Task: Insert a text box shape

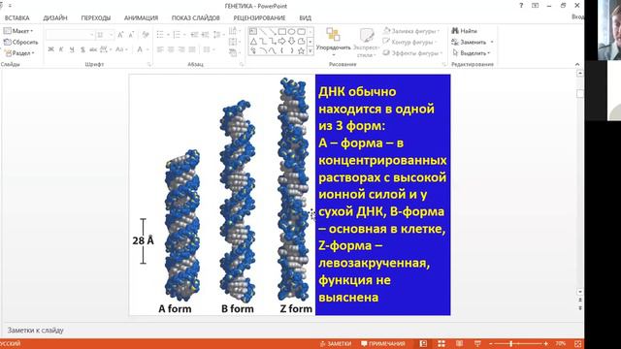Action: pos(253,31)
